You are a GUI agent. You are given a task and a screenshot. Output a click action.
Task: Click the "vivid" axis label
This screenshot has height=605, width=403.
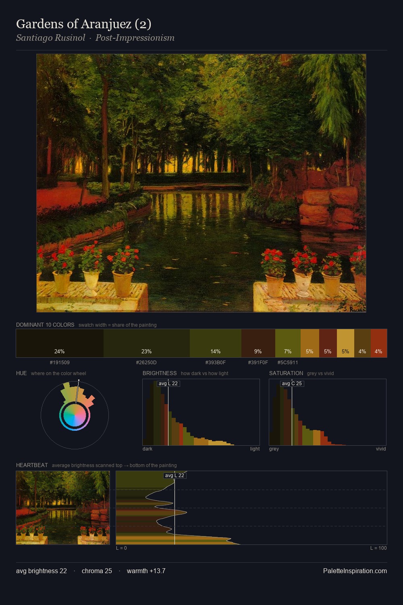381,449
